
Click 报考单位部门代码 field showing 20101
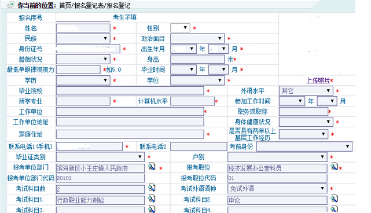[100, 178]
